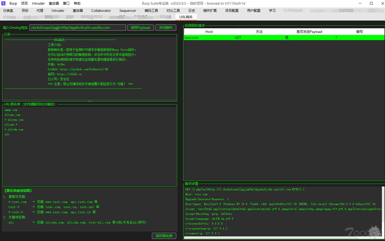Sort by the Host column header
This screenshot has width=385, height=241.
[209, 32]
